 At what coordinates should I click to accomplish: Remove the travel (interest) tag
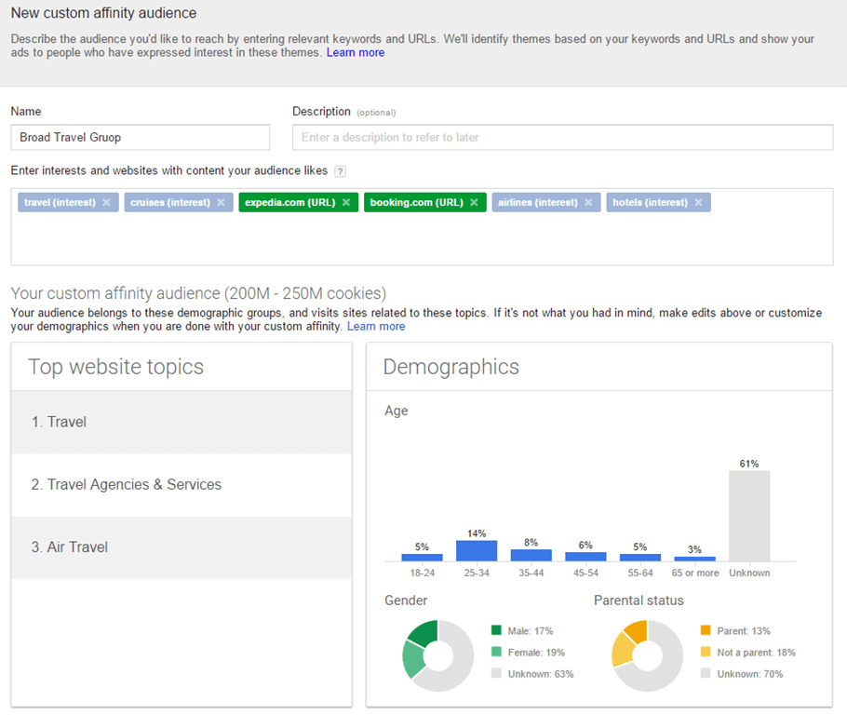click(106, 203)
